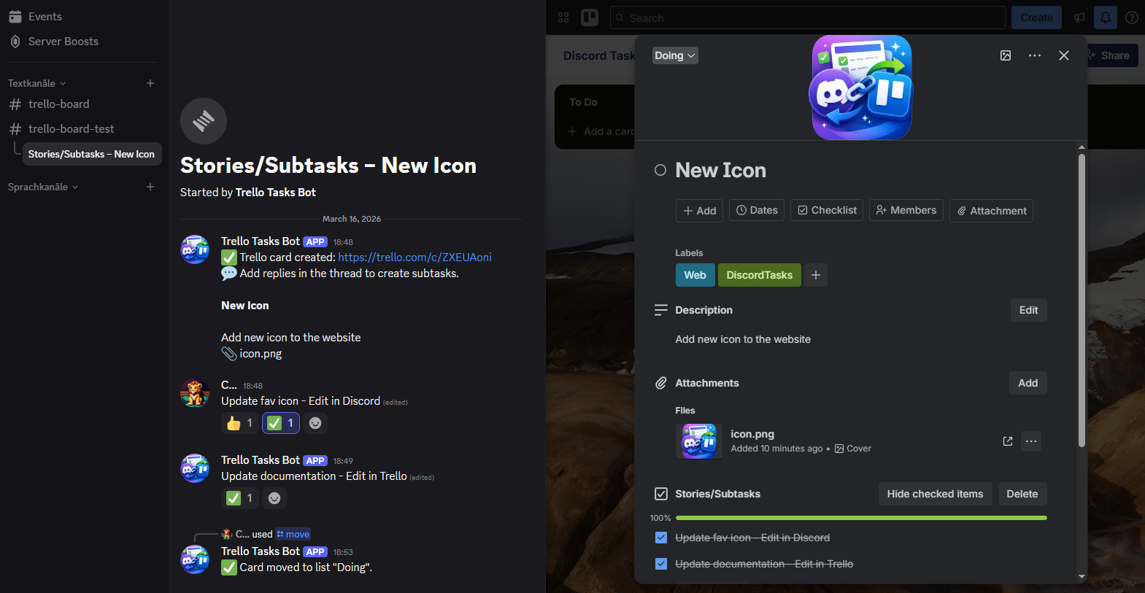Open card actions three-dot menu
The image size is (1145, 593).
click(x=1035, y=55)
